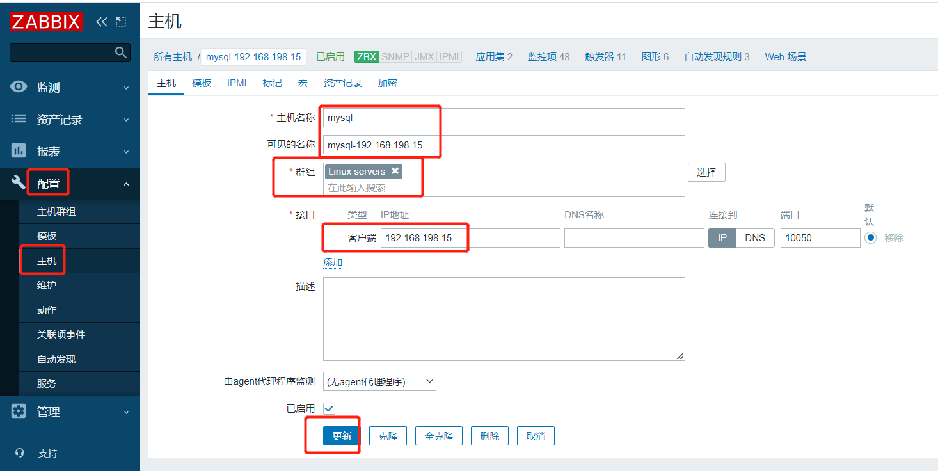This screenshot has height=471, width=938.
Task: Go to 所有主机 breadcrumb
Action: 173,56
